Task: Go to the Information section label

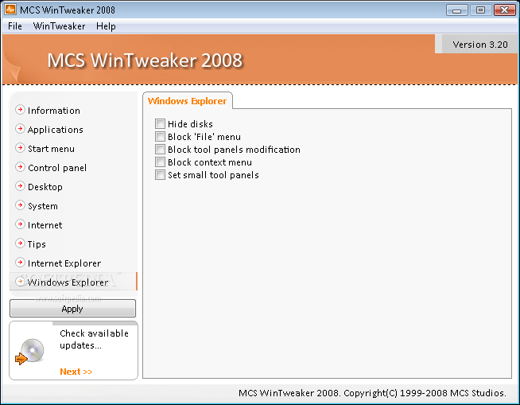Action: (x=54, y=111)
